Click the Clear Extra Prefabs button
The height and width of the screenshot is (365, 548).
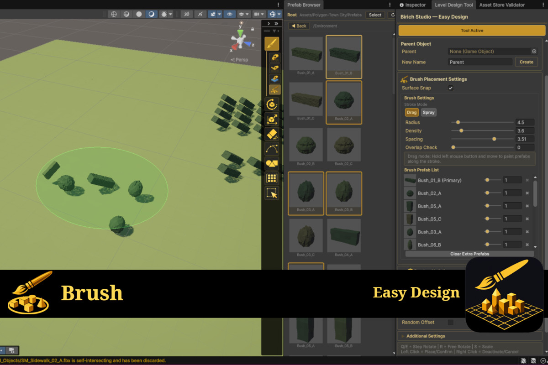tap(469, 254)
